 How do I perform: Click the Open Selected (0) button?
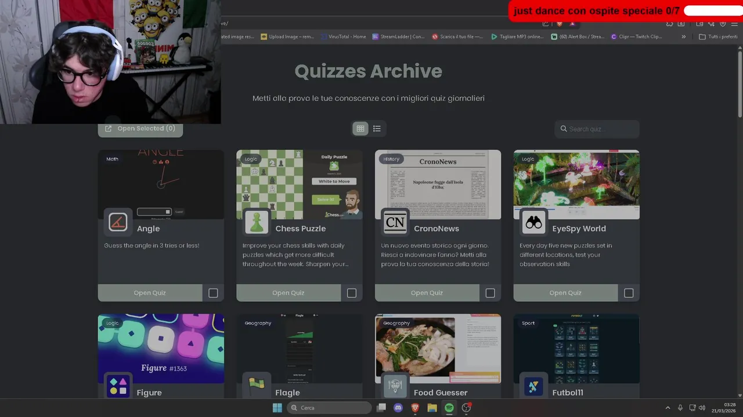point(140,129)
